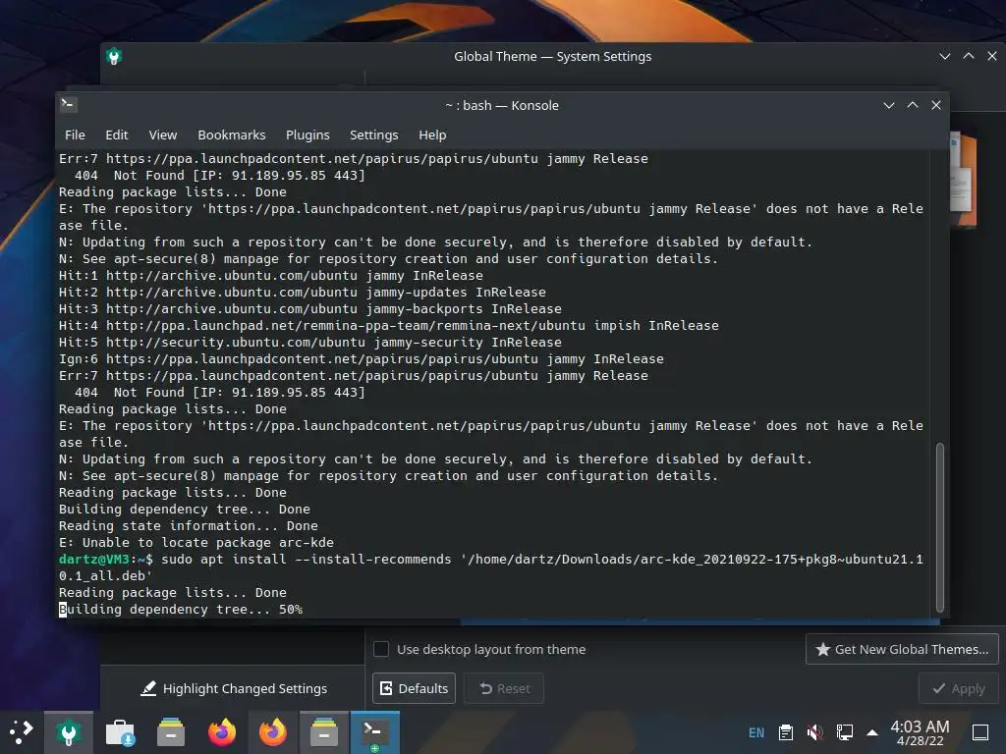Open the Discover software center taskbar icon
Image resolution: width=1006 pixels, height=754 pixels.
pos(119,732)
